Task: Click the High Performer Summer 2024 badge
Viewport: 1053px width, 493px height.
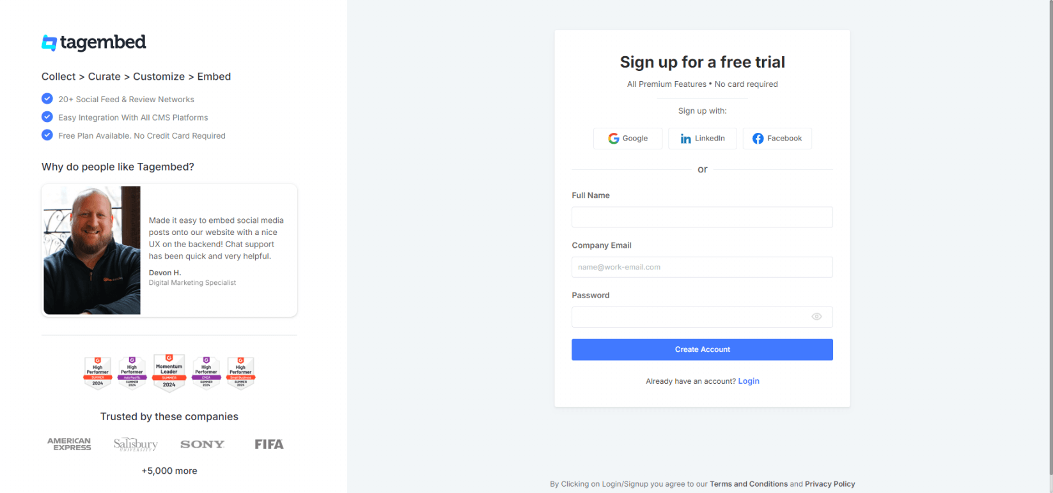Action: coord(97,372)
